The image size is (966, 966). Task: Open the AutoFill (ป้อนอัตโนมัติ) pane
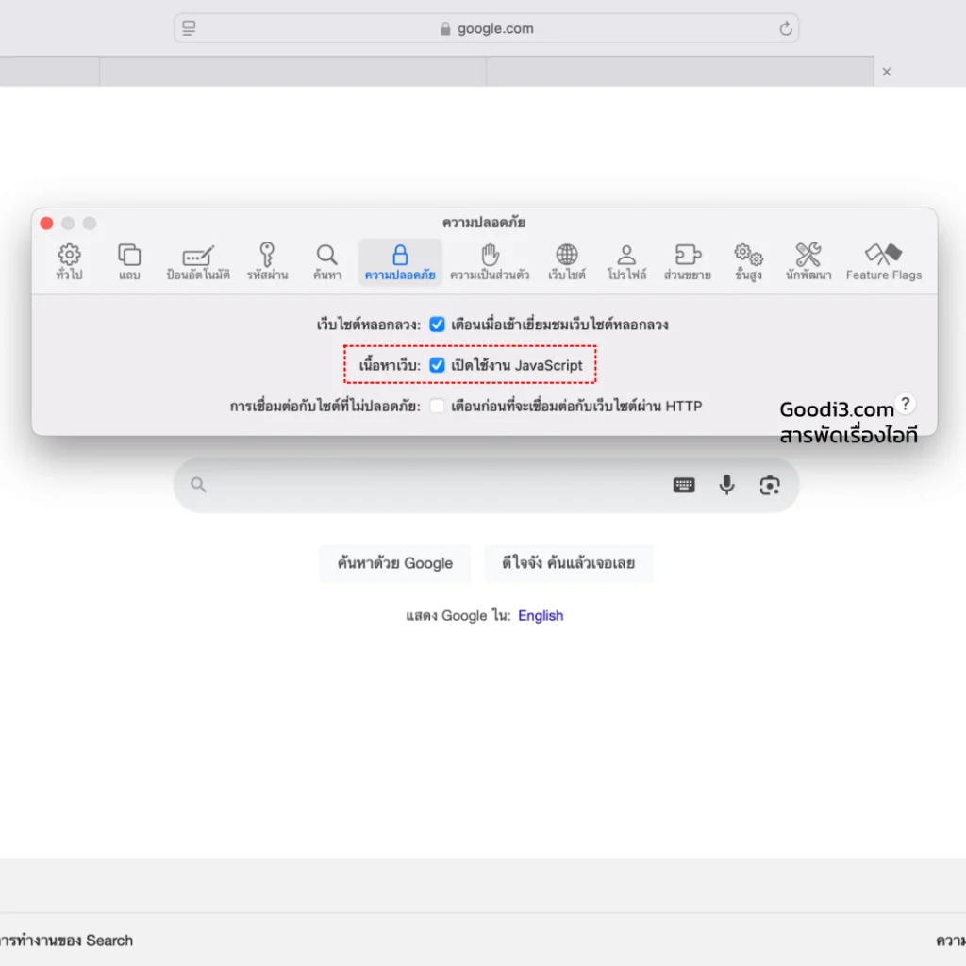point(198,262)
